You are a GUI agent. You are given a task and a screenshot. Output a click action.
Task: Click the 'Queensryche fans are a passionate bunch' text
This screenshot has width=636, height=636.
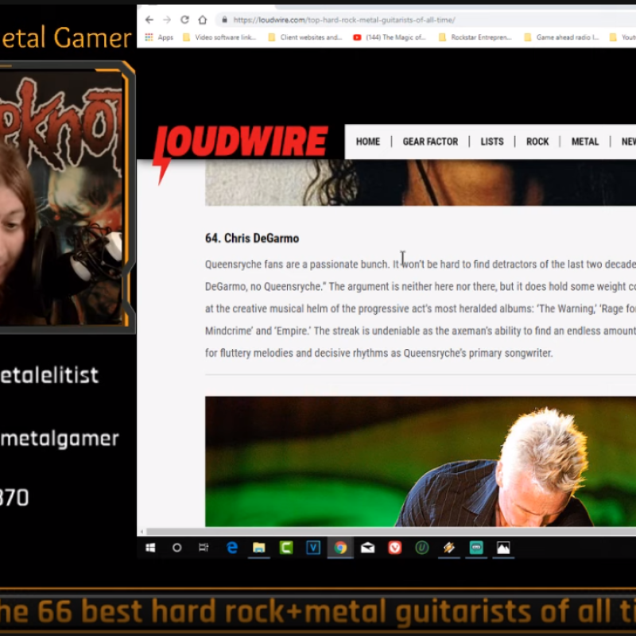[297, 265]
